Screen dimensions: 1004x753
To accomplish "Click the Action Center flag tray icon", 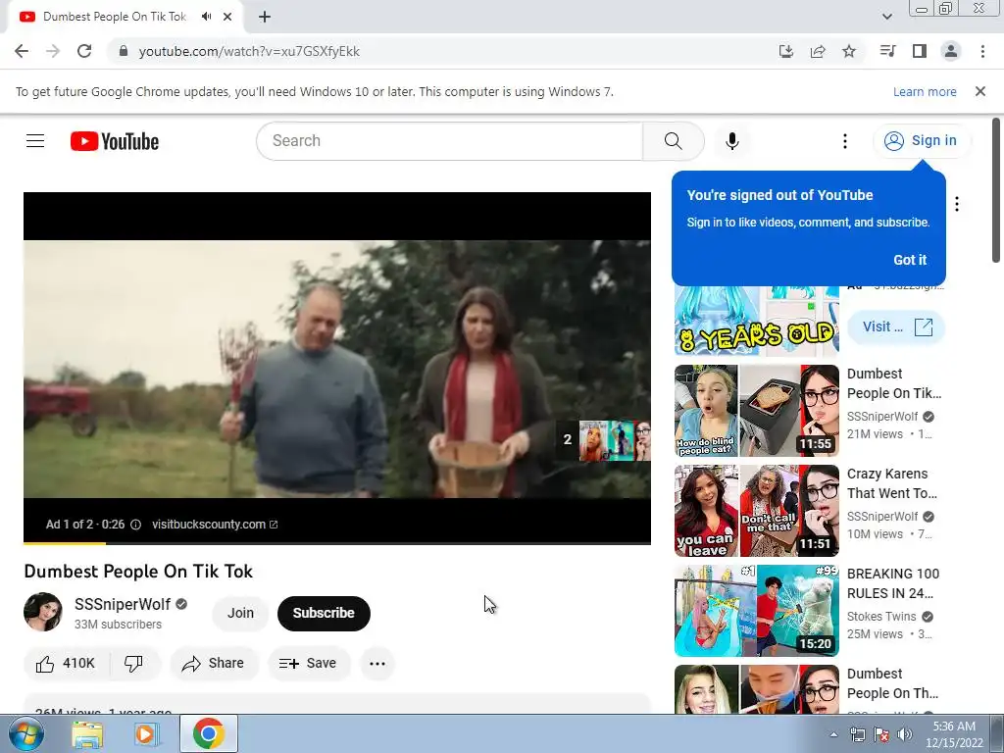I will [x=881, y=734].
